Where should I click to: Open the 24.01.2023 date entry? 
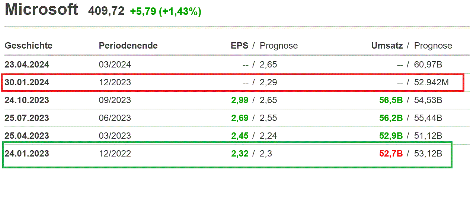click(x=27, y=154)
